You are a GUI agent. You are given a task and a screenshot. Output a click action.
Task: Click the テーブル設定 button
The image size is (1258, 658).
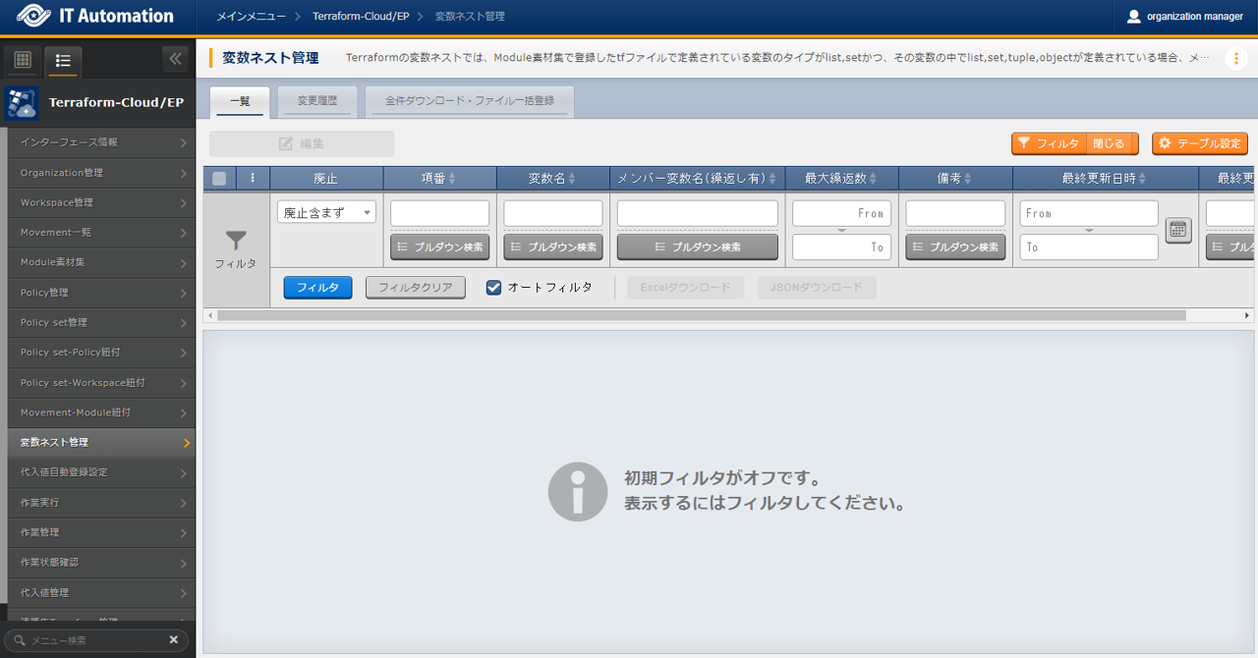pos(1199,143)
